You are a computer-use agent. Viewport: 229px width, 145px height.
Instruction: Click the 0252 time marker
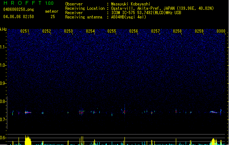click(x=47, y=31)
